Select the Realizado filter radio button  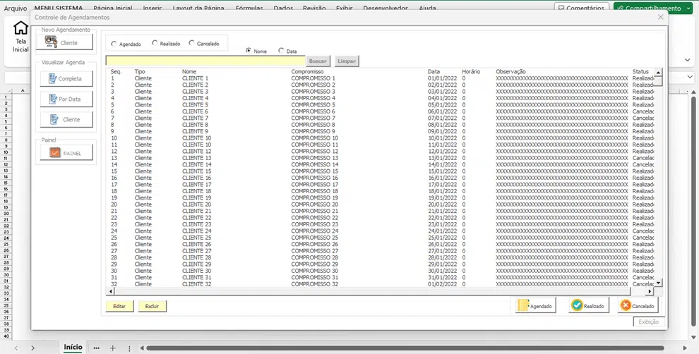click(x=155, y=44)
